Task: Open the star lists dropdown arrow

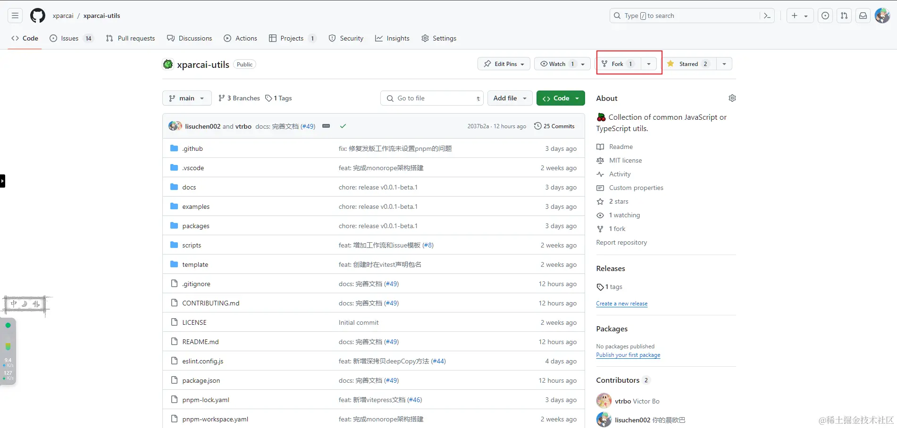Action: click(724, 64)
